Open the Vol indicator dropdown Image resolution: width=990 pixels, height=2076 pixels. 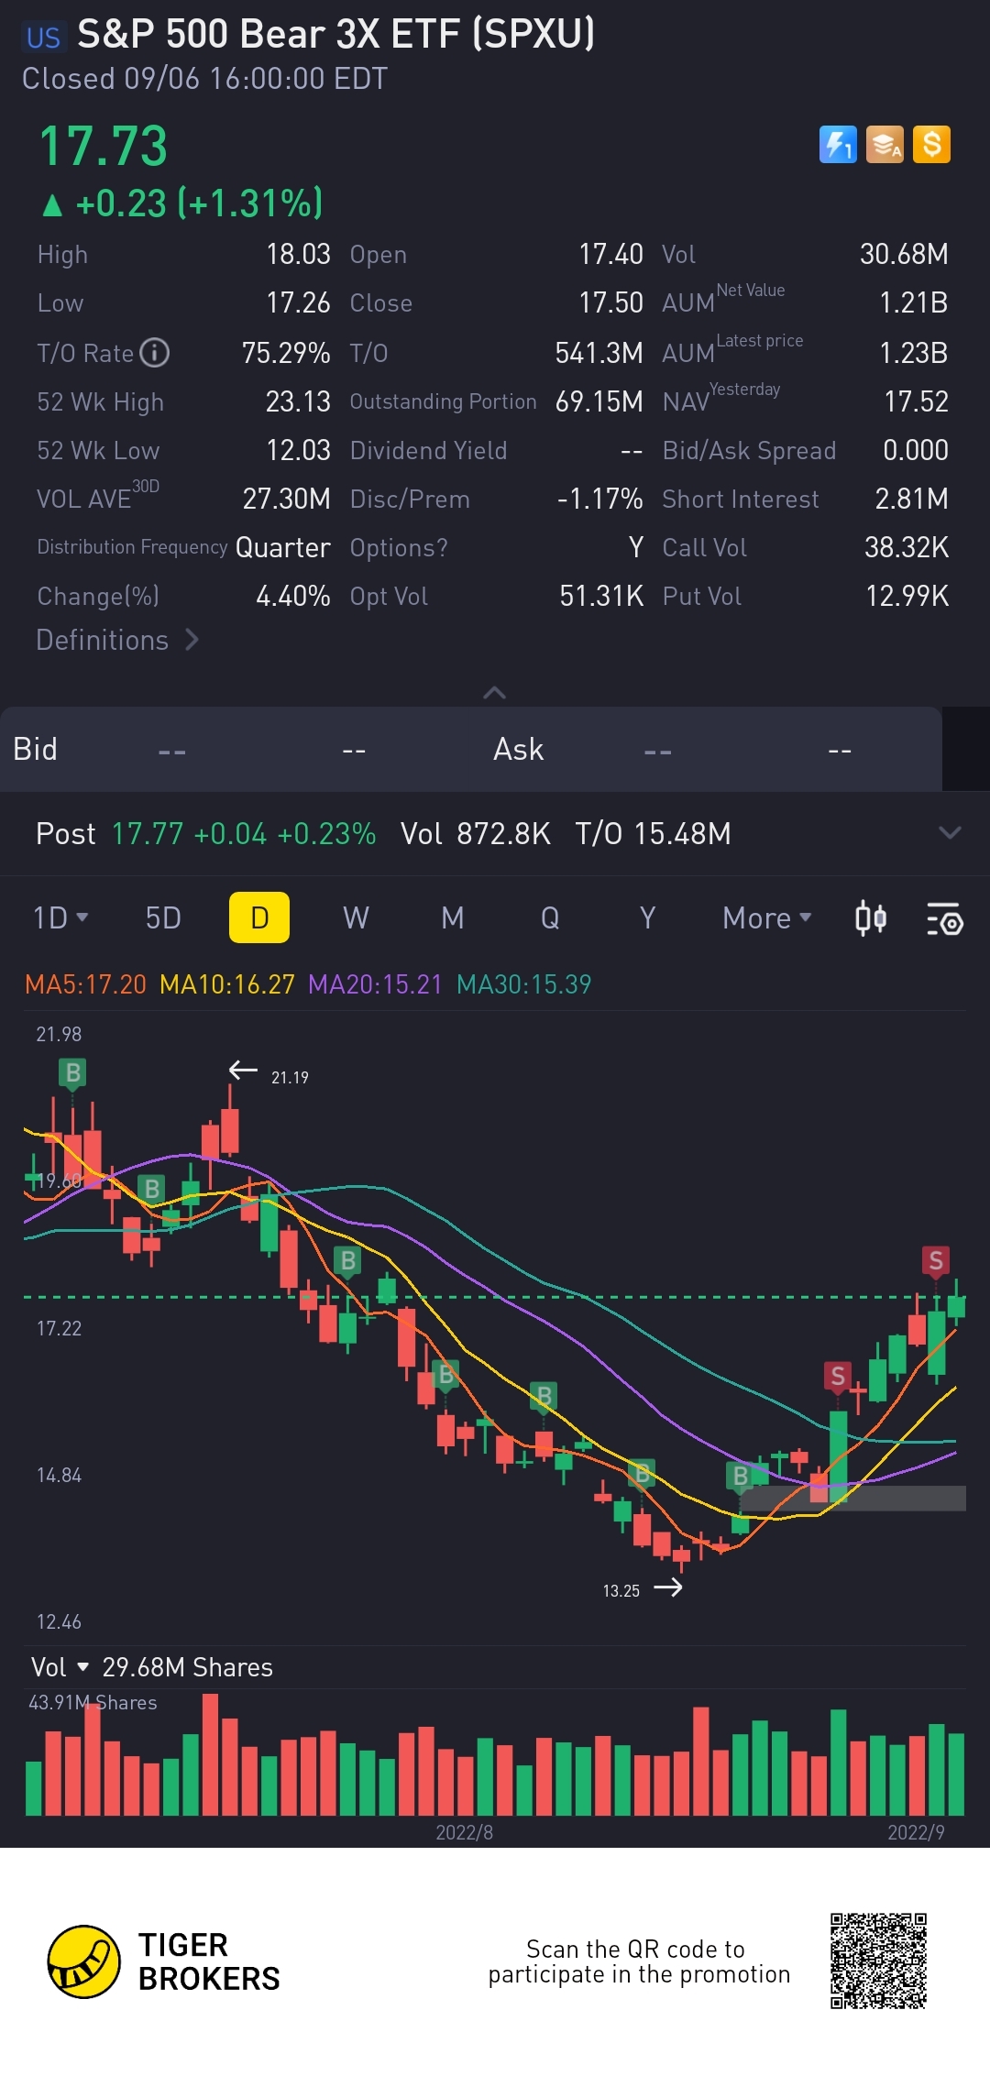(x=60, y=1667)
